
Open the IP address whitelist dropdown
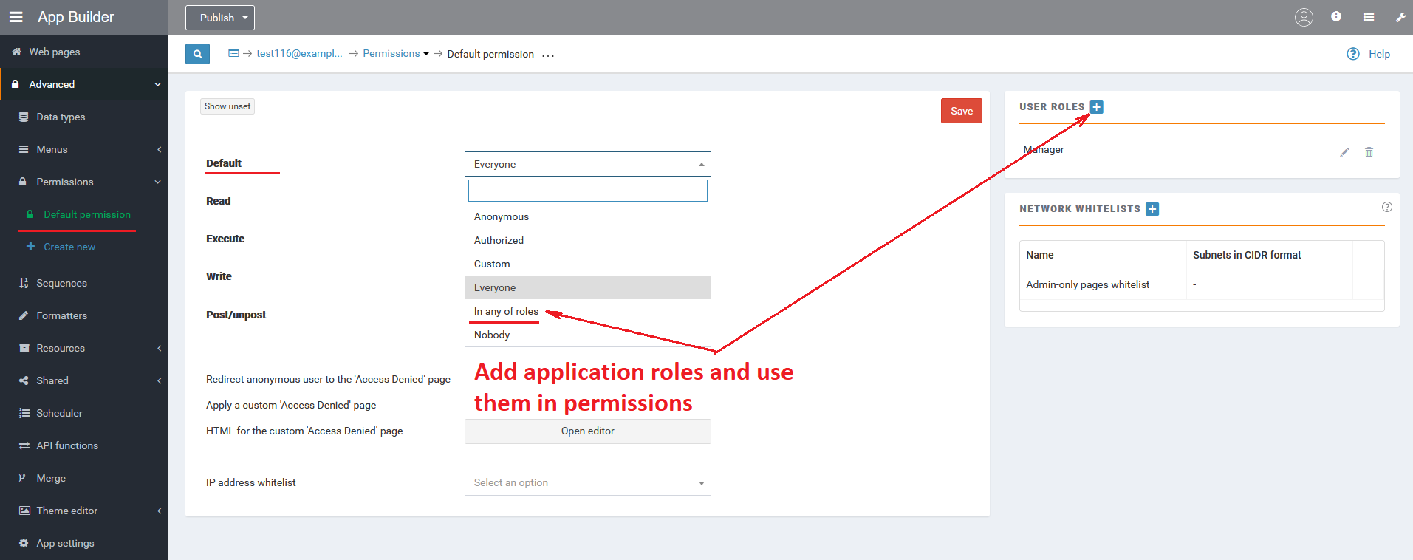tap(588, 483)
